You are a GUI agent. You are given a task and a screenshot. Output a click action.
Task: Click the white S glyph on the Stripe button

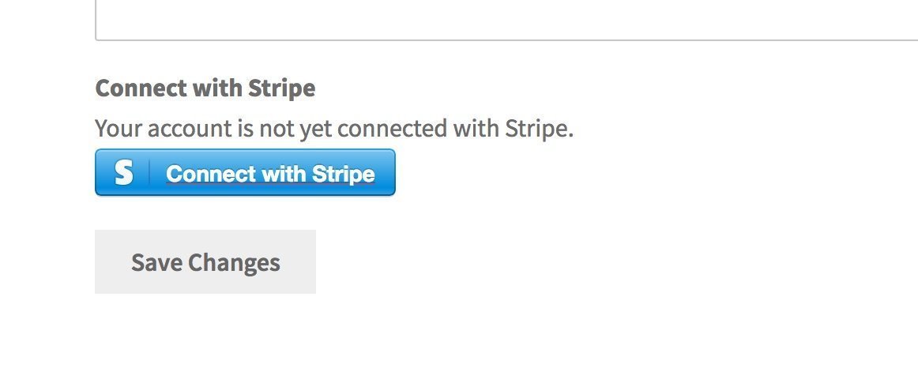pos(123,172)
